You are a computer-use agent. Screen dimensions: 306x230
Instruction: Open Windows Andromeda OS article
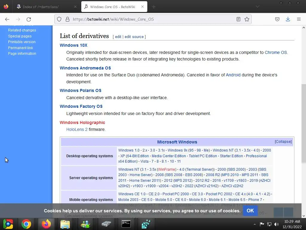click(85, 68)
